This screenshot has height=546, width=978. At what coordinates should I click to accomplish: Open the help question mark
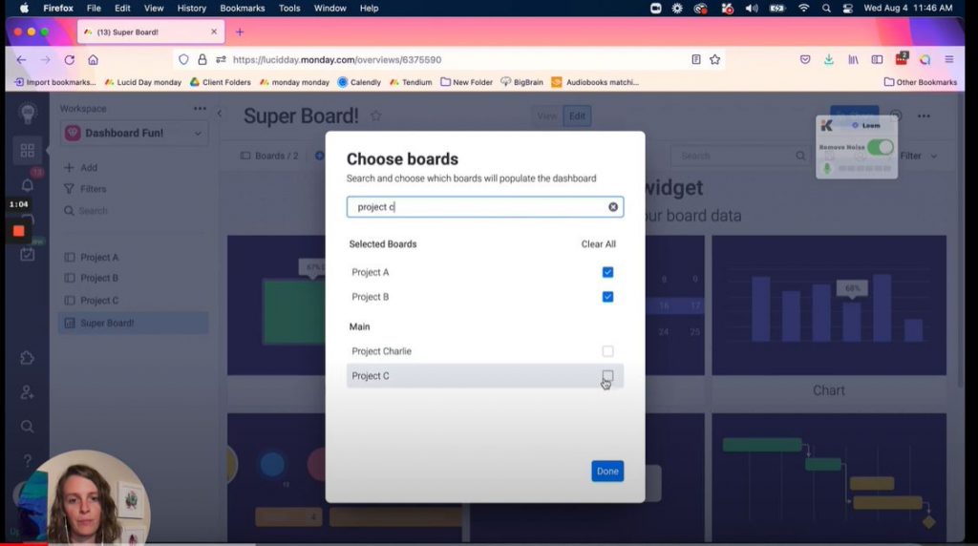pos(28,461)
